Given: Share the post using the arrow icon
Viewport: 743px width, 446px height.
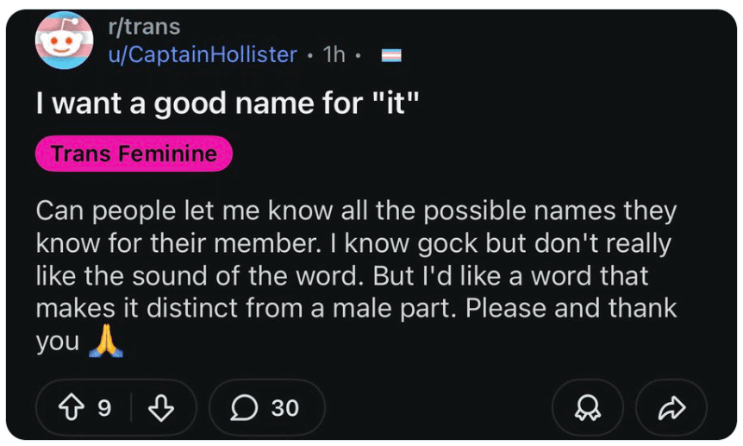Looking at the screenshot, I should [x=671, y=408].
